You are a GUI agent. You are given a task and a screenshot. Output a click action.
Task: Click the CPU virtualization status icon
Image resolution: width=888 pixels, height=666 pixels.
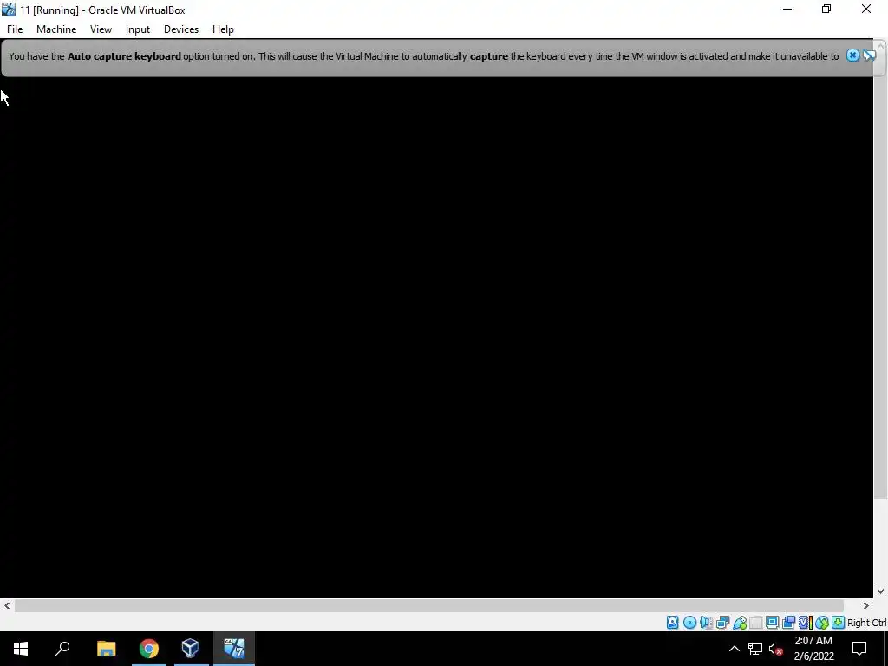(x=806, y=623)
